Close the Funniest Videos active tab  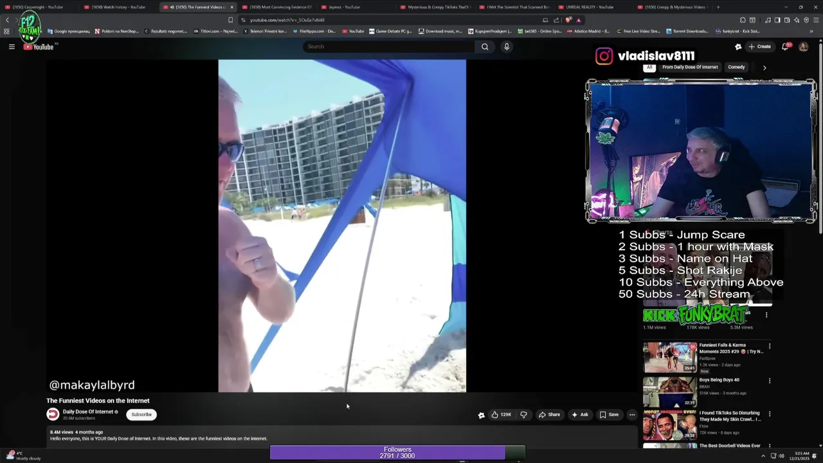tap(232, 7)
